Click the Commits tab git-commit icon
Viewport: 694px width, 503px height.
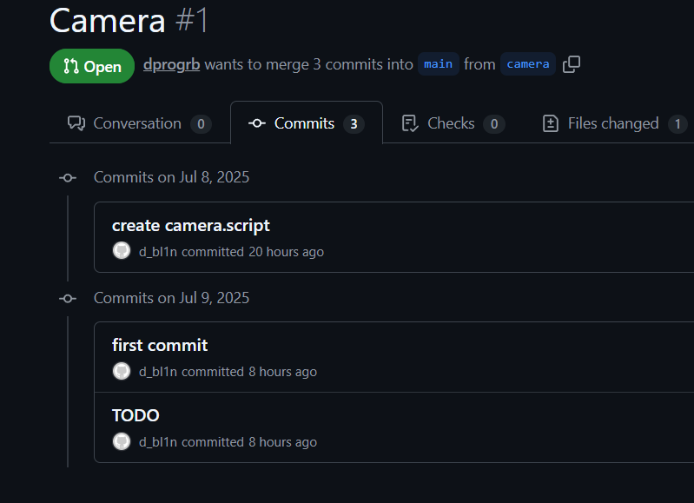(x=257, y=123)
